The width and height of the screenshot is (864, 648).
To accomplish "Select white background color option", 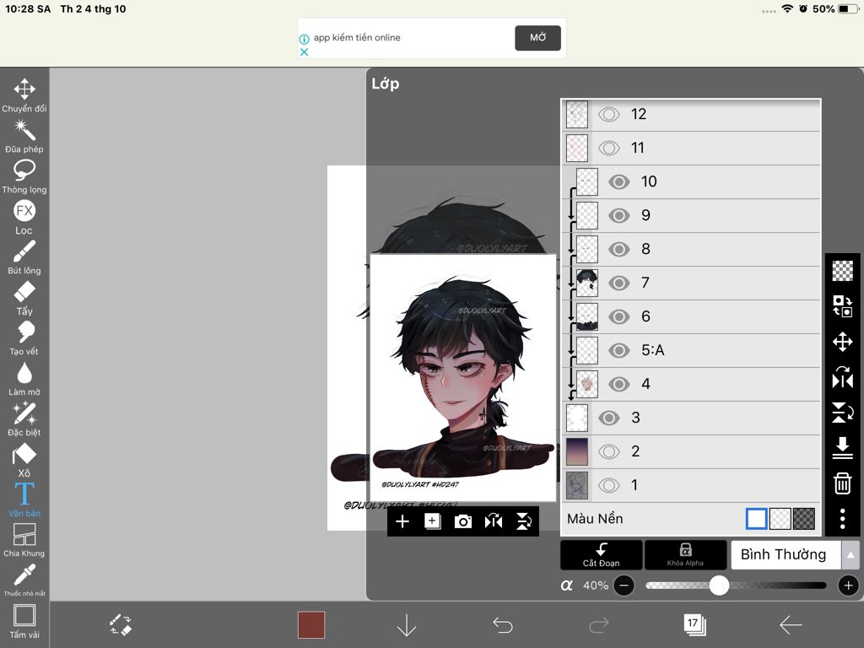I will (x=757, y=519).
